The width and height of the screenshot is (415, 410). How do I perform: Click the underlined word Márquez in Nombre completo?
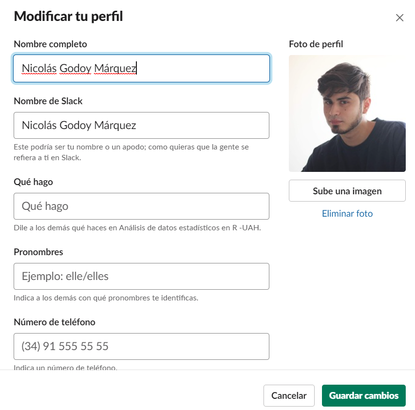(115, 69)
